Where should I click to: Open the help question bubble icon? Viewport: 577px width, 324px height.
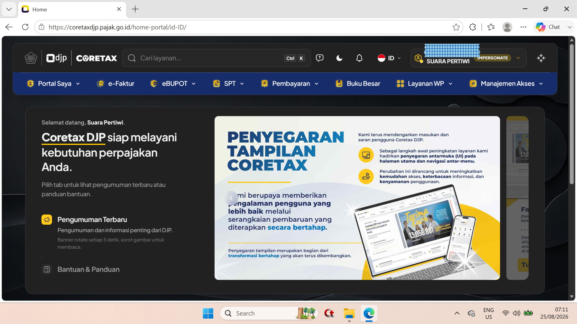(x=319, y=58)
